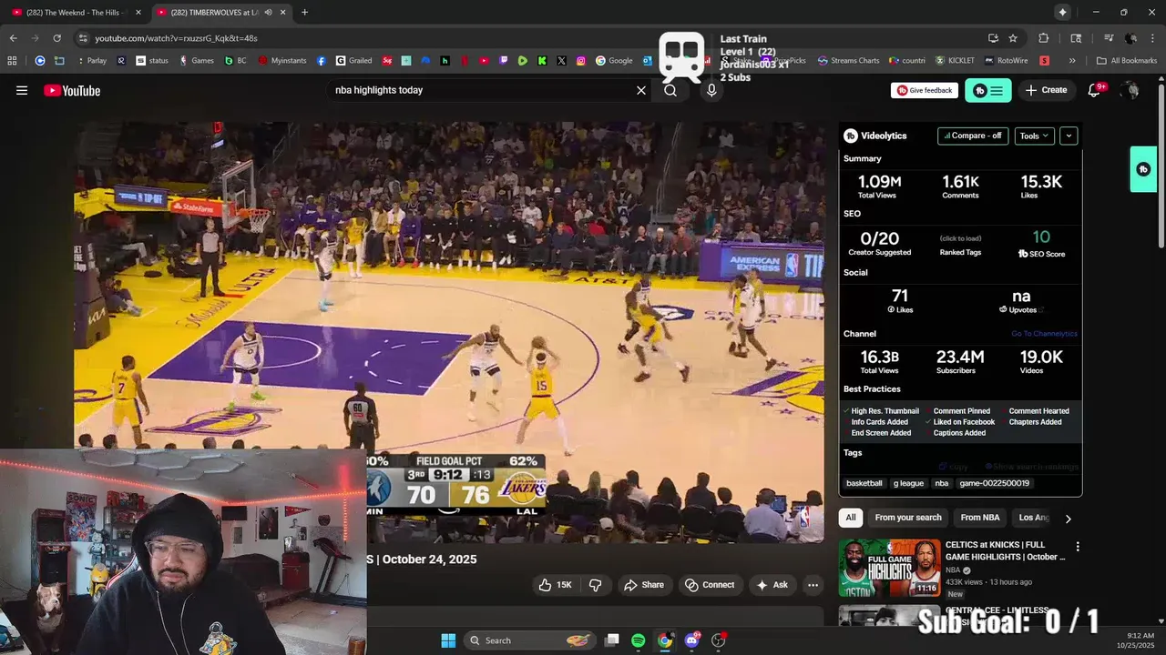The width and height of the screenshot is (1166, 655).
Task: Open the Chrome apps grid in bookmarks bar
Action: point(12,61)
